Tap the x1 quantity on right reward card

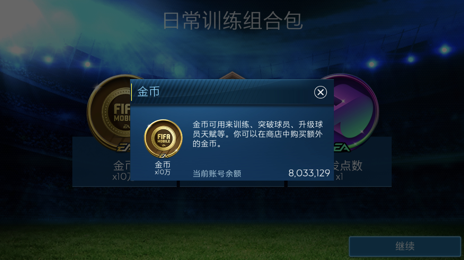(x=339, y=177)
